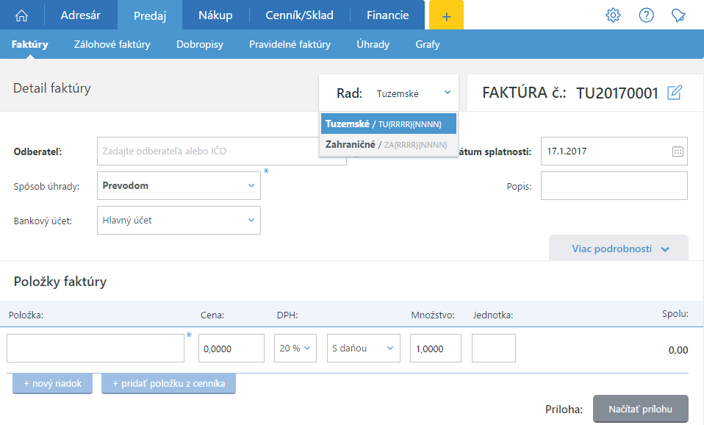Image resolution: width=704 pixels, height=425 pixels.
Task: Open Bankový účet dropdown
Action: (179, 220)
